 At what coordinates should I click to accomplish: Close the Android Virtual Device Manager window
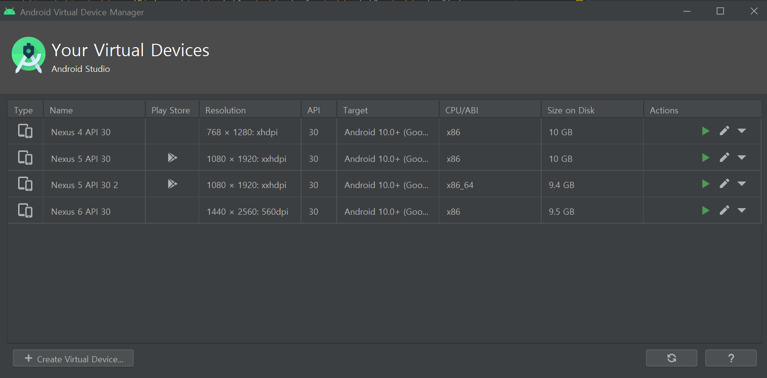click(x=754, y=11)
